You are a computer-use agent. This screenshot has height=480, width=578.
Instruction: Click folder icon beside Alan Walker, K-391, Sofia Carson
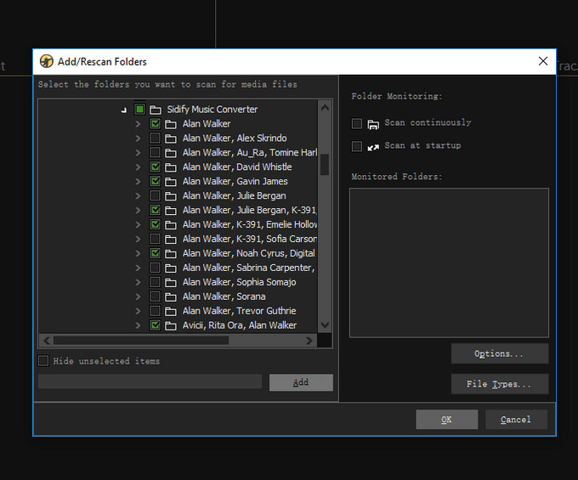coord(170,240)
